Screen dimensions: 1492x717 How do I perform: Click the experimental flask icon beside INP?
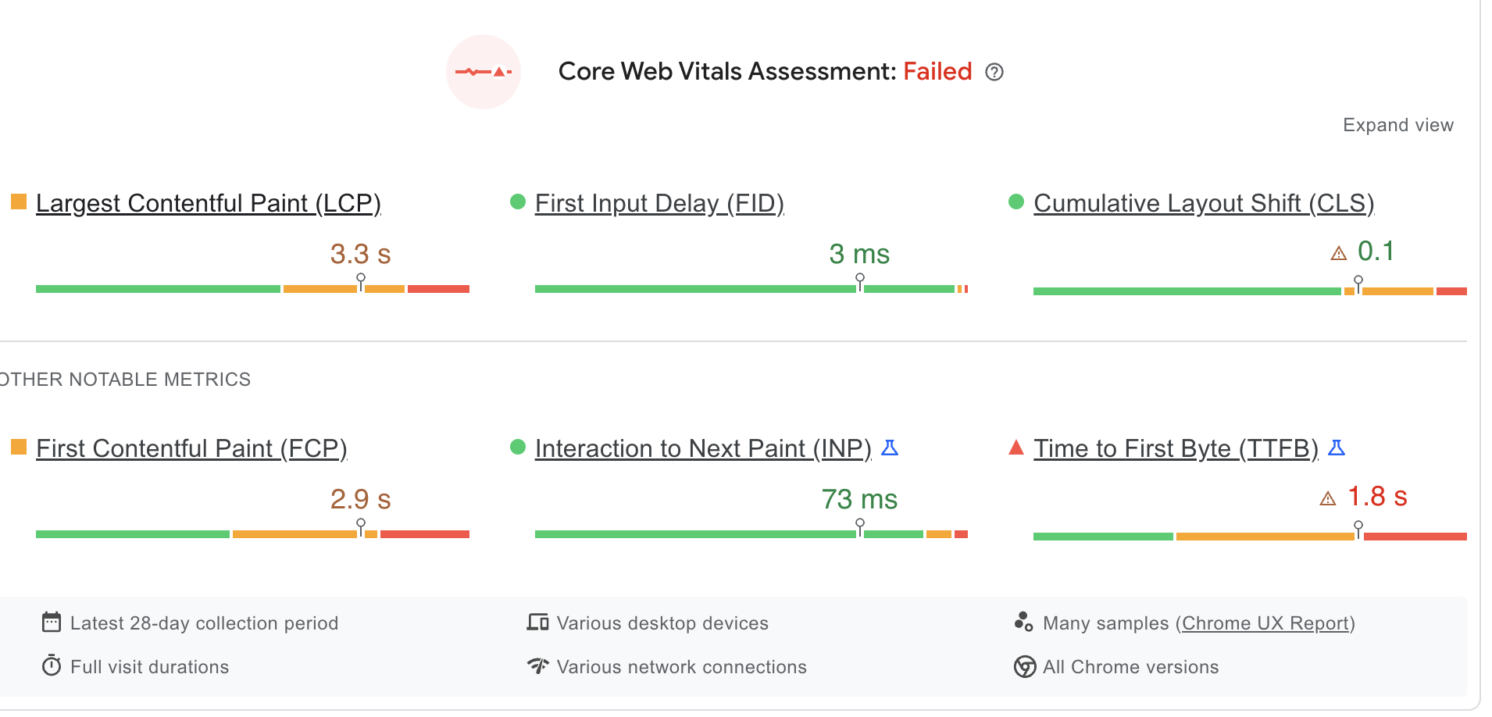point(890,448)
